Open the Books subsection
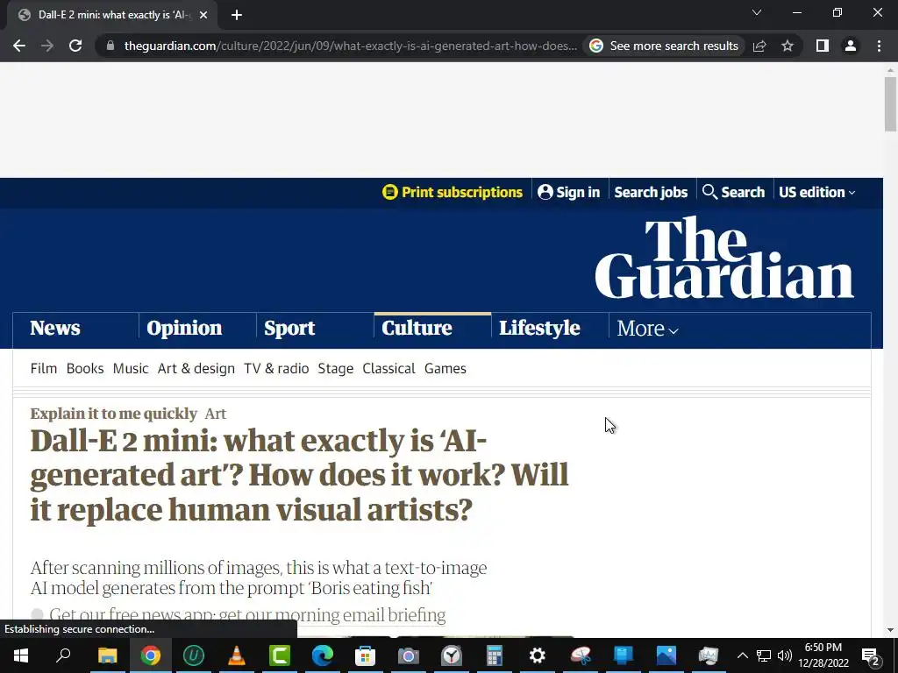The height and width of the screenshot is (673, 898). click(85, 369)
